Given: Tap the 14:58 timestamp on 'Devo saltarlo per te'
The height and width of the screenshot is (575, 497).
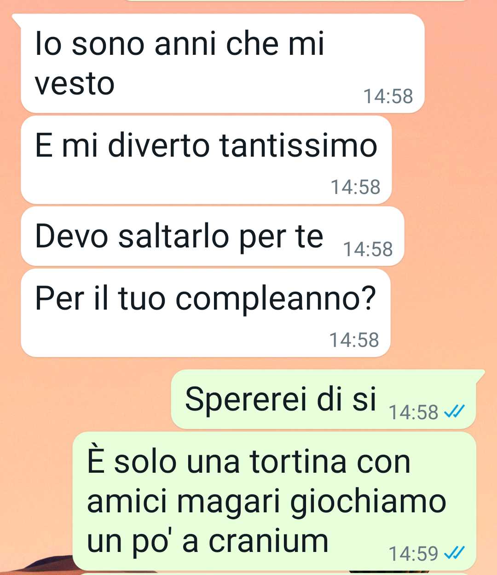Looking at the screenshot, I should (x=368, y=249).
